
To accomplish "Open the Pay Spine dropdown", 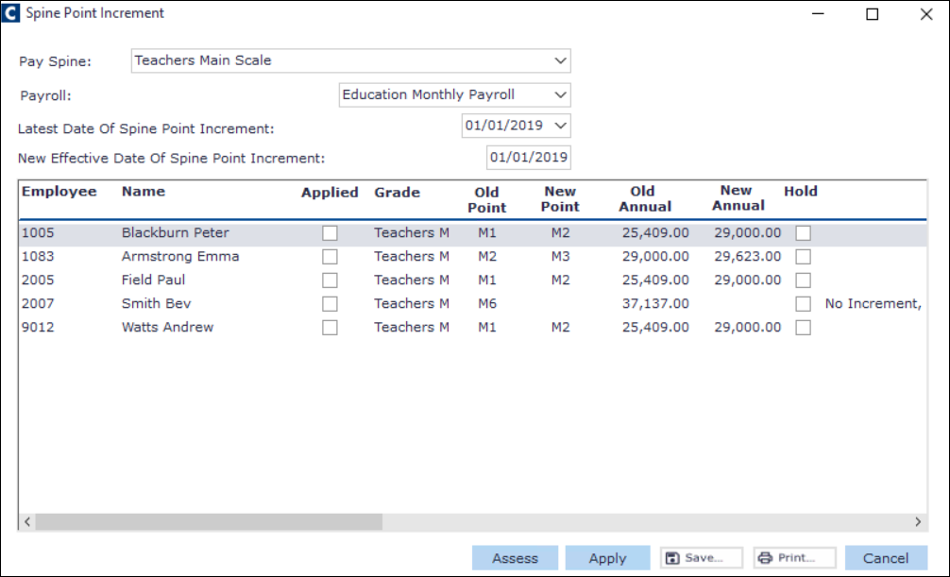I will [x=350, y=60].
